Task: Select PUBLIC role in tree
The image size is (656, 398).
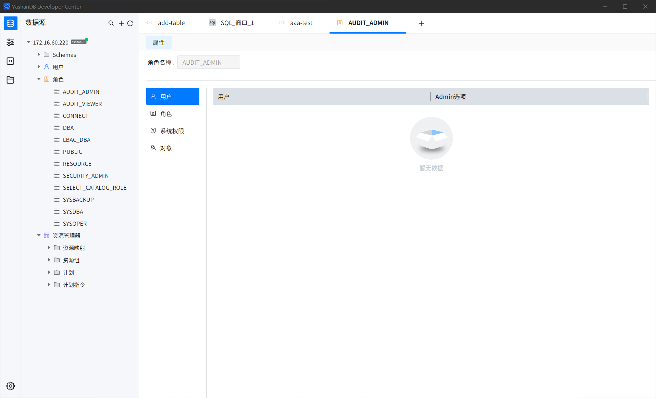Action: point(72,151)
